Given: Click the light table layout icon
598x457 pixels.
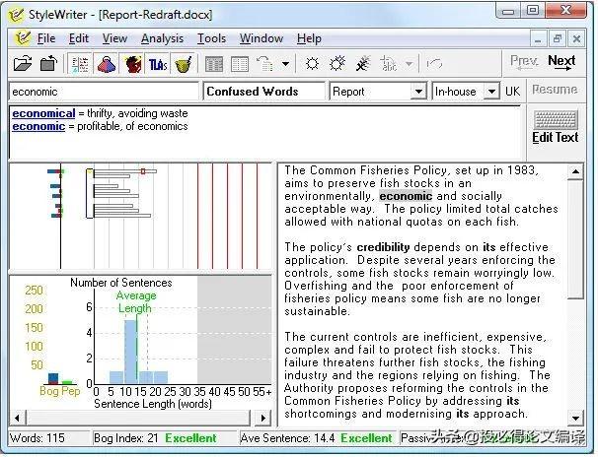Looking at the screenshot, I should click(x=240, y=64).
